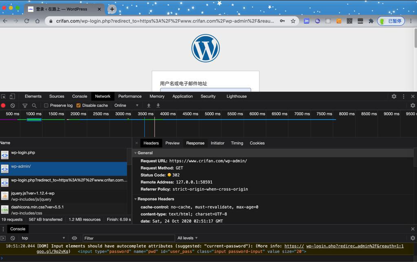Click the username or email input field
Screen dimensions: 417x262
(206, 90)
